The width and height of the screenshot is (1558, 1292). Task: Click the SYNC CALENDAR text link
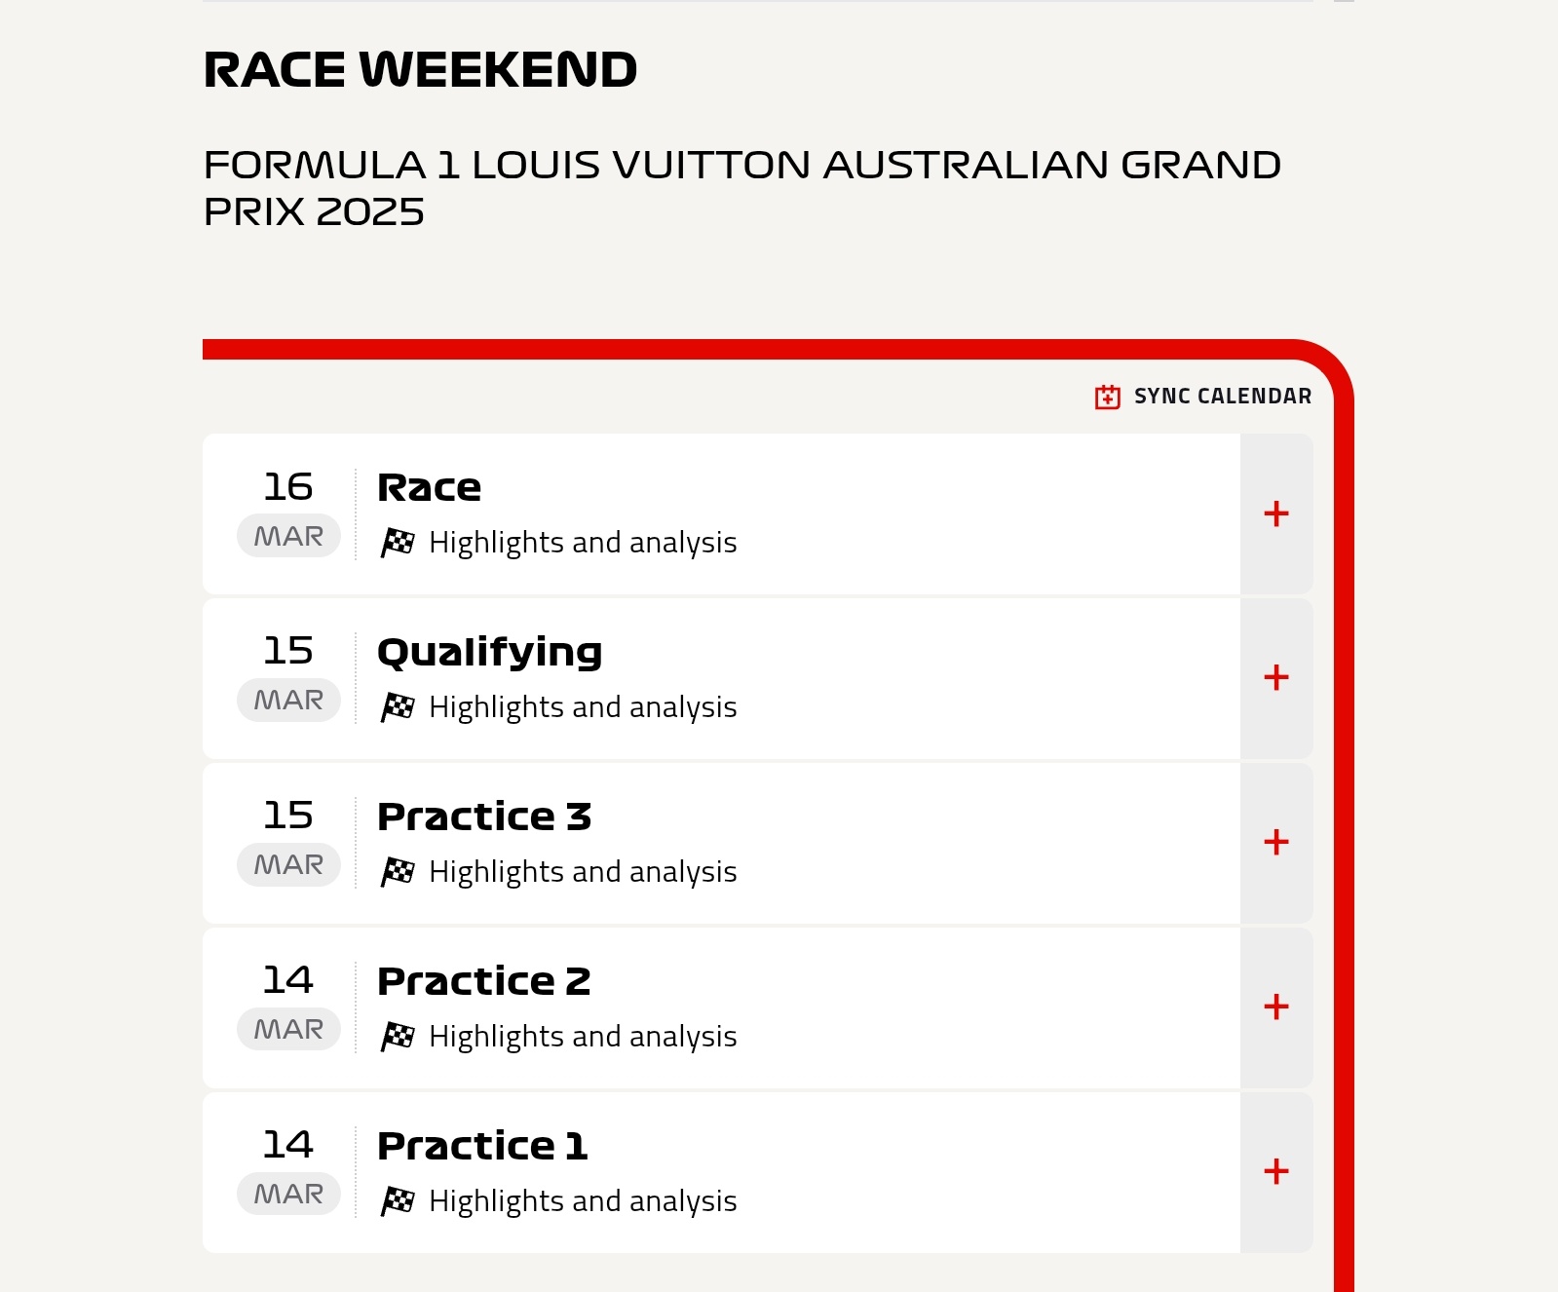point(1222,397)
